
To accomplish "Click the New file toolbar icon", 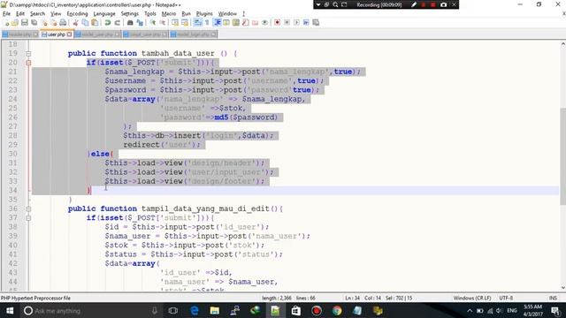I will tap(6, 23).
